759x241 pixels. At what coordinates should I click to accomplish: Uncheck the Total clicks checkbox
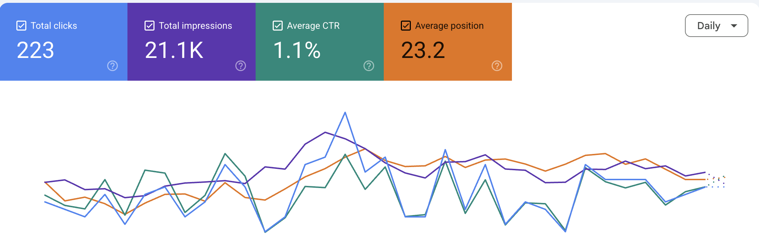click(x=21, y=26)
